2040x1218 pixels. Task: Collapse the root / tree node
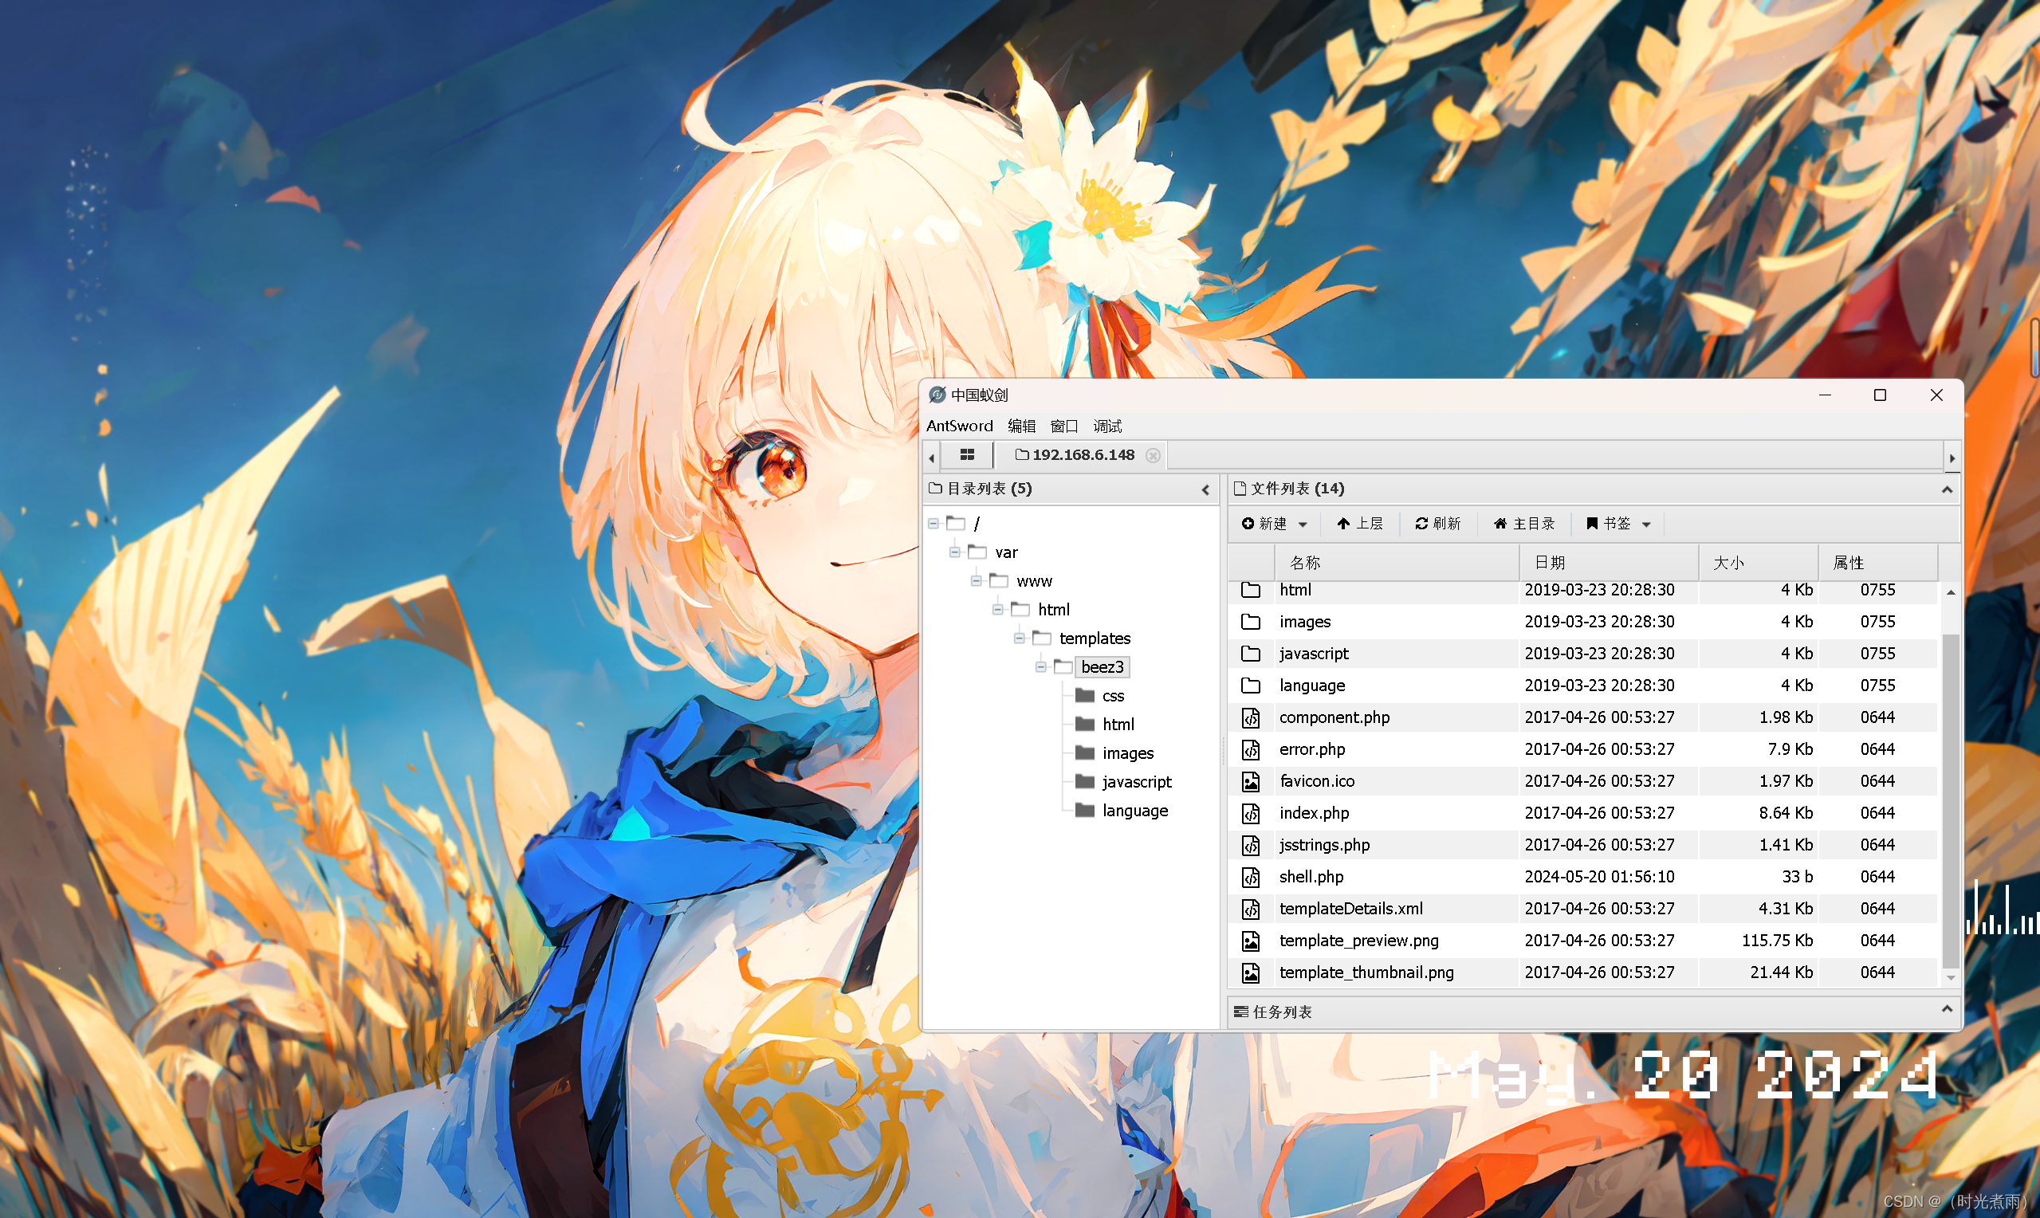933,524
